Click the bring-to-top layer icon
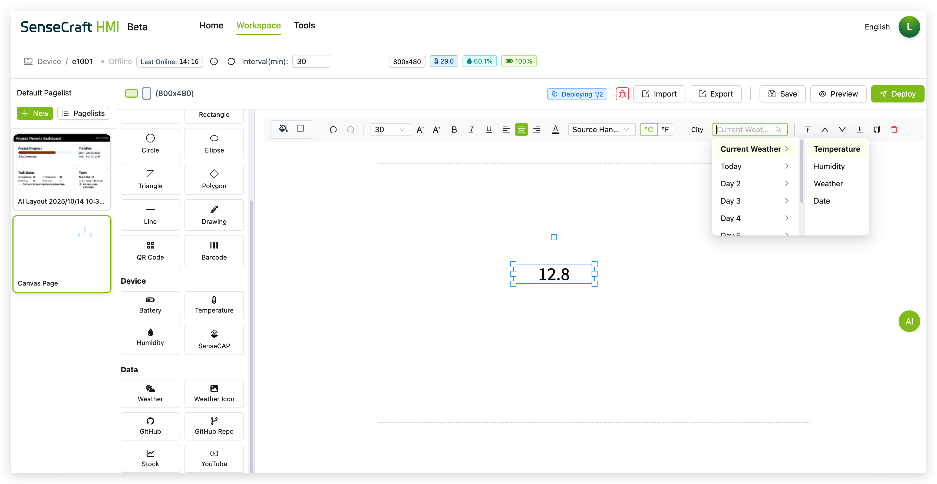The width and height of the screenshot is (937, 484). (807, 130)
